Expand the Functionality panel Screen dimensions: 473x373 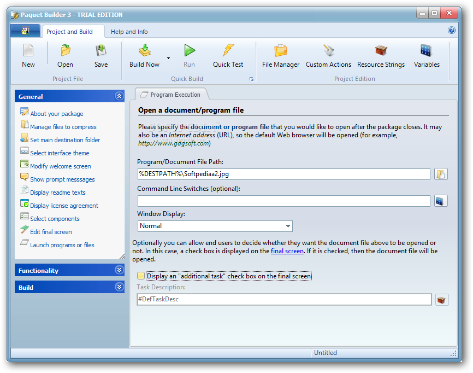coord(119,270)
